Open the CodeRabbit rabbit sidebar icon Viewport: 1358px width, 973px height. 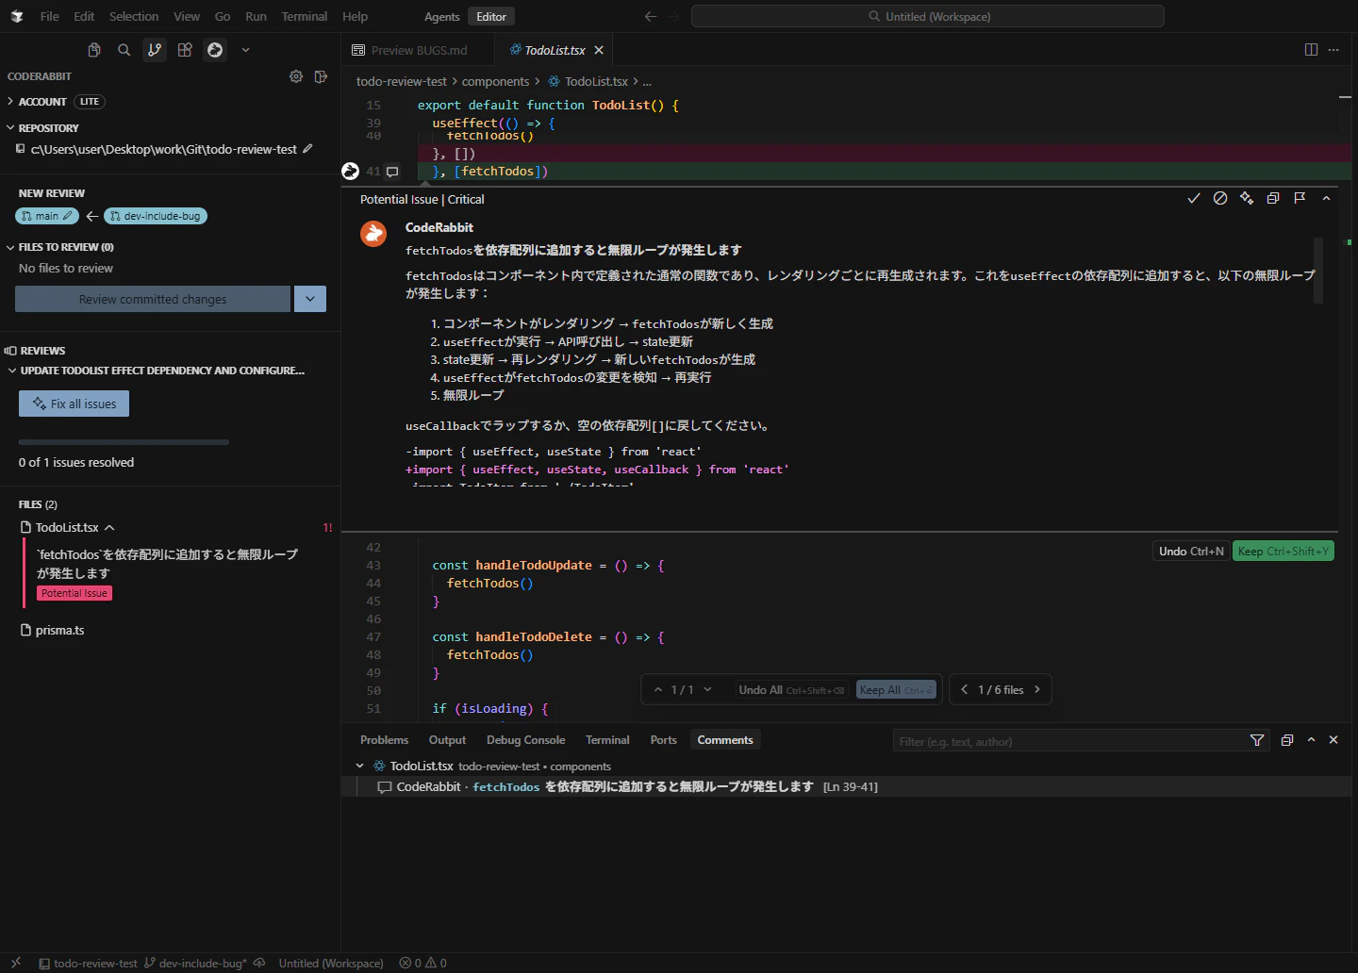tap(215, 50)
